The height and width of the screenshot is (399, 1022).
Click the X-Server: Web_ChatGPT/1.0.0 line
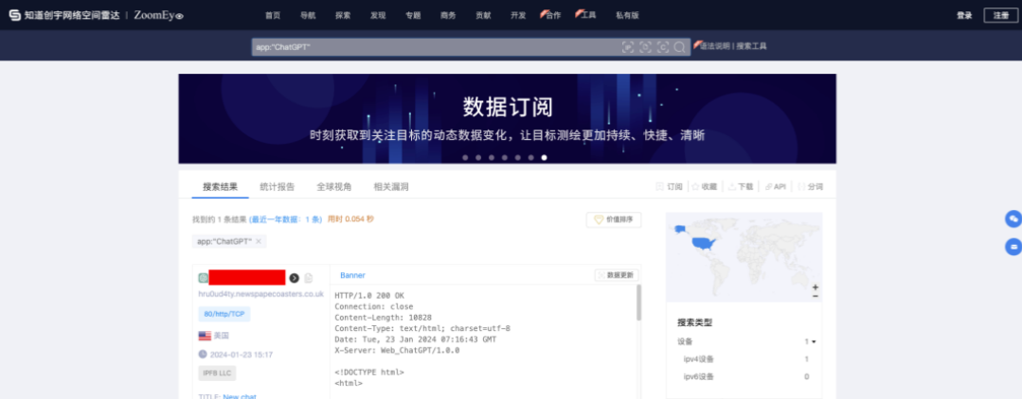point(397,350)
